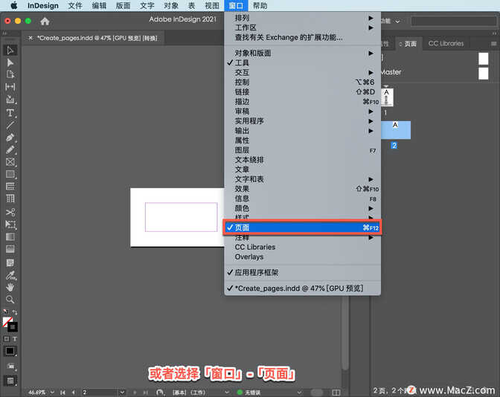The image size is (500, 397).
Task: Select the Hand tool
Action: coord(10,287)
